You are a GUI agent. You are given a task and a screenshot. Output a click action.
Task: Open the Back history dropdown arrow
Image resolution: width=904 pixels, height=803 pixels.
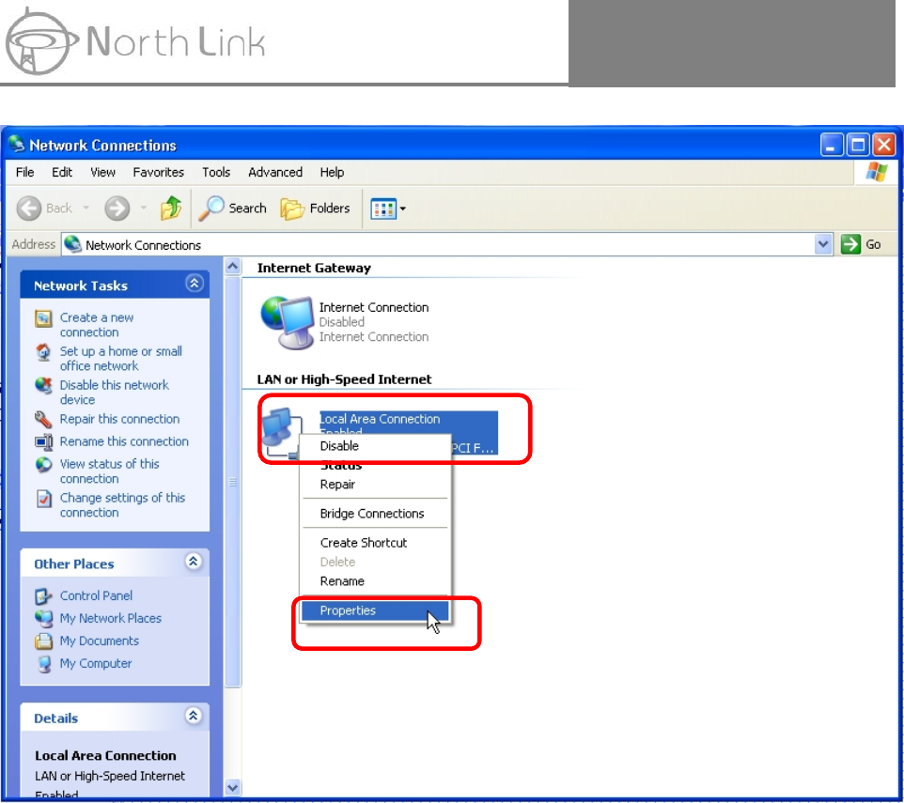pyautogui.click(x=86, y=208)
